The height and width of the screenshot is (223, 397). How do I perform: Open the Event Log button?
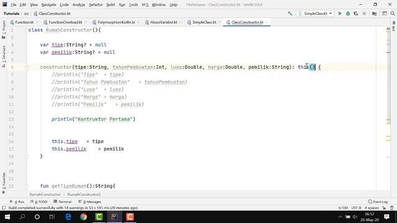(378, 202)
